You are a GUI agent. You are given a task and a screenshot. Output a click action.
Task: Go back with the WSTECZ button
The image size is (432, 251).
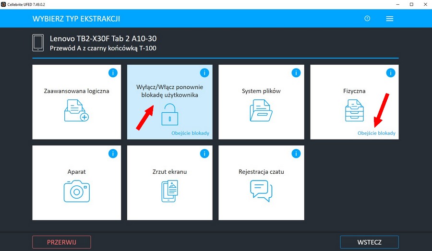tap(370, 242)
